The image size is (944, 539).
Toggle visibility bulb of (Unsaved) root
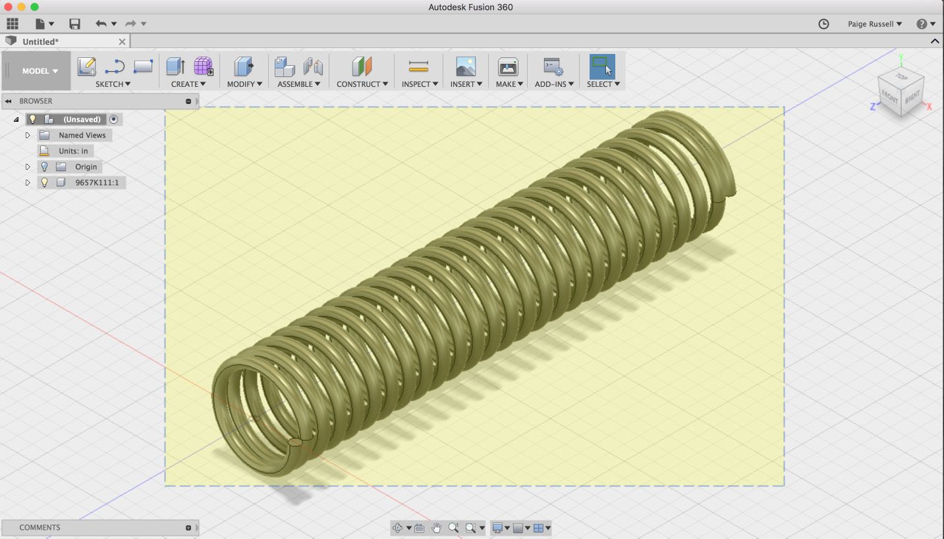[x=32, y=119]
